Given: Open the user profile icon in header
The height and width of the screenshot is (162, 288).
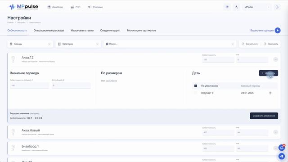Looking at the screenshot, I should [236, 7].
